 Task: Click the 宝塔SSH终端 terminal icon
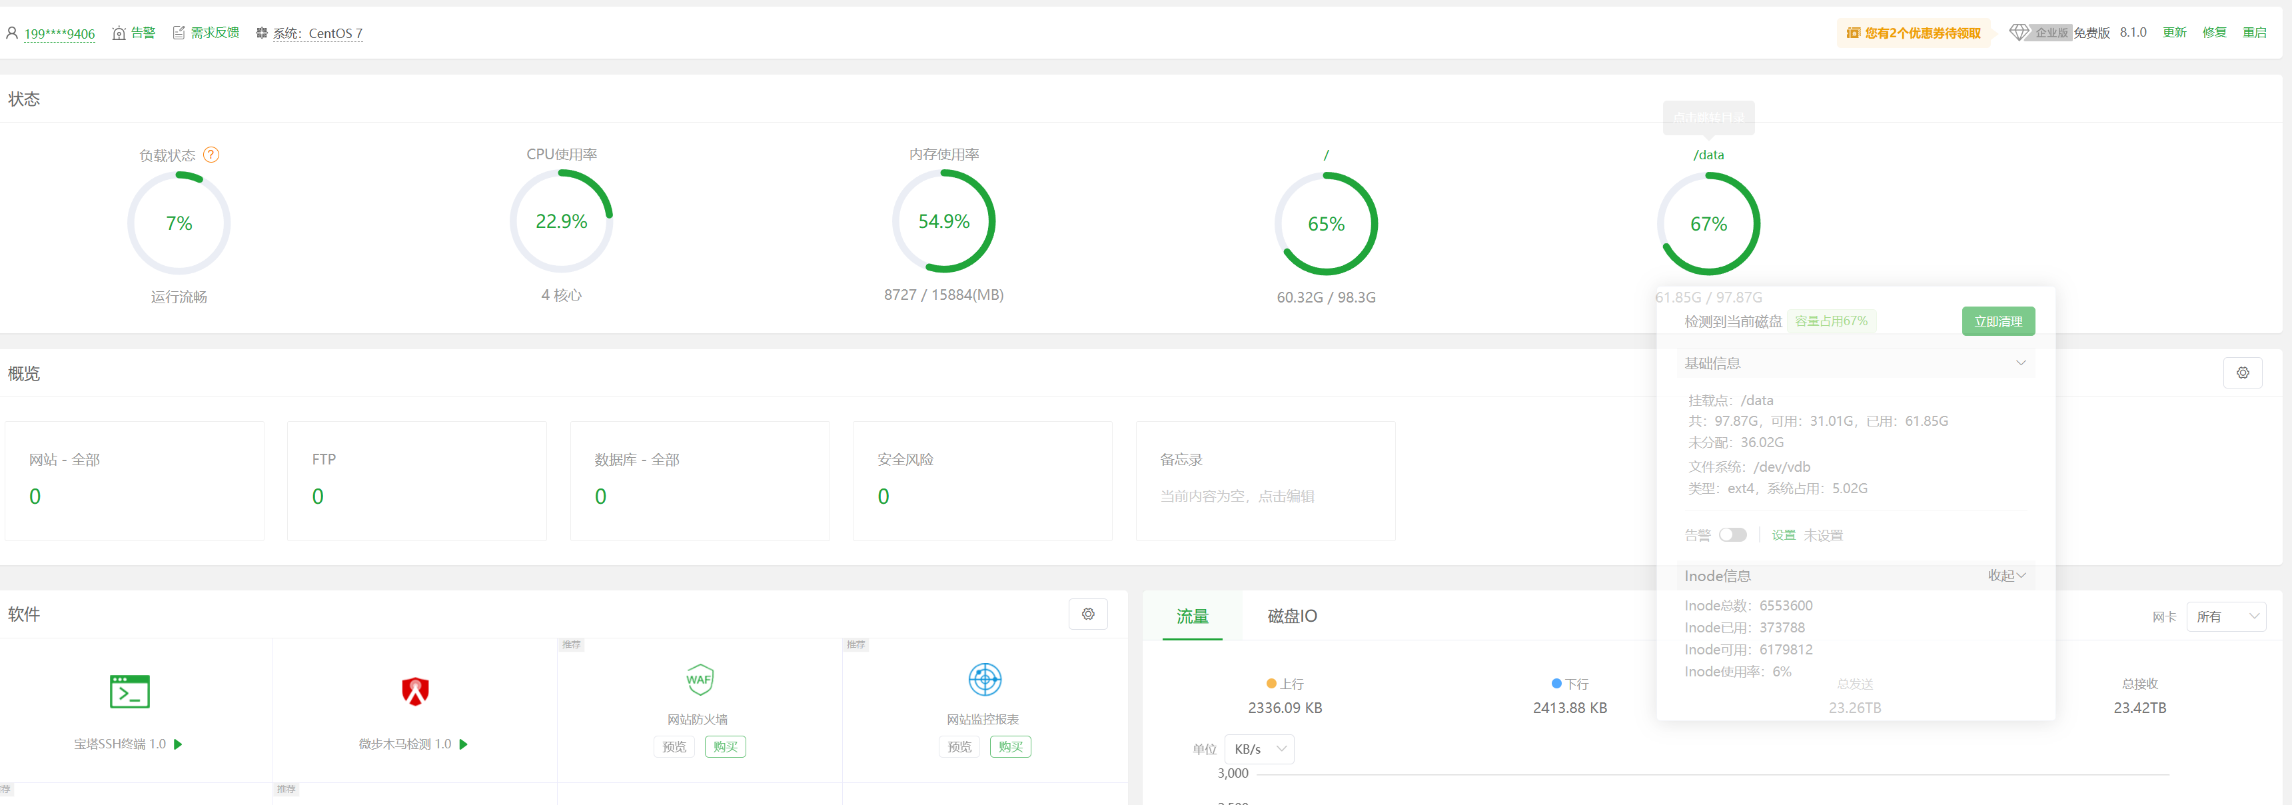(130, 691)
